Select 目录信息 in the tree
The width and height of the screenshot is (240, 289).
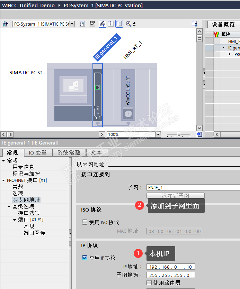(x=24, y=167)
